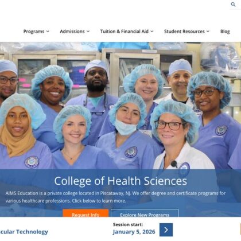Click the orange element at right edge
Viewport: 241px width, 241px height.
[x=240, y=229]
